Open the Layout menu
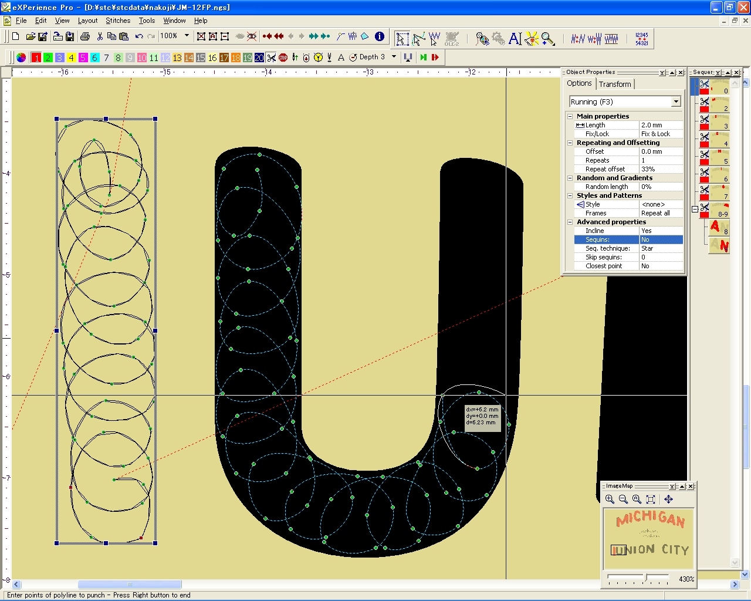This screenshot has width=751, height=601. (87, 21)
